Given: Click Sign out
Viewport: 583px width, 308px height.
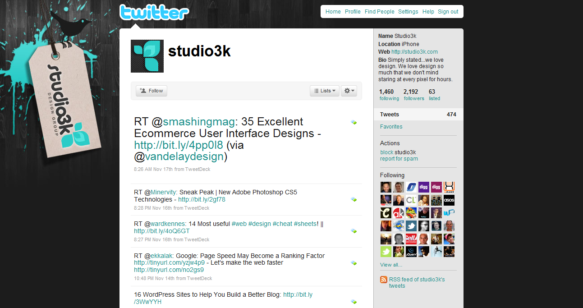Looking at the screenshot, I should pos(448,12).
